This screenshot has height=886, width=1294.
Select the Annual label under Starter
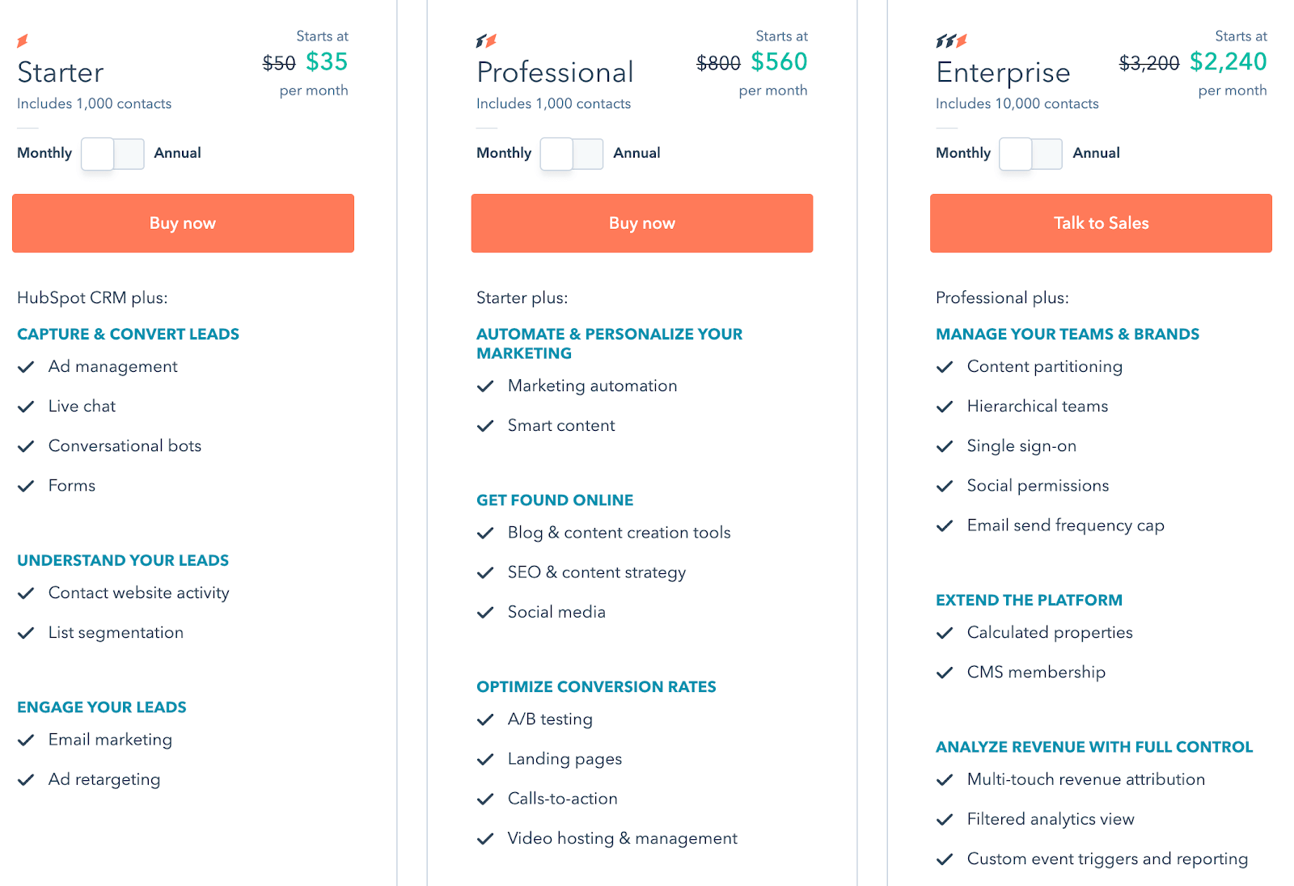click(x=177, y=153)
